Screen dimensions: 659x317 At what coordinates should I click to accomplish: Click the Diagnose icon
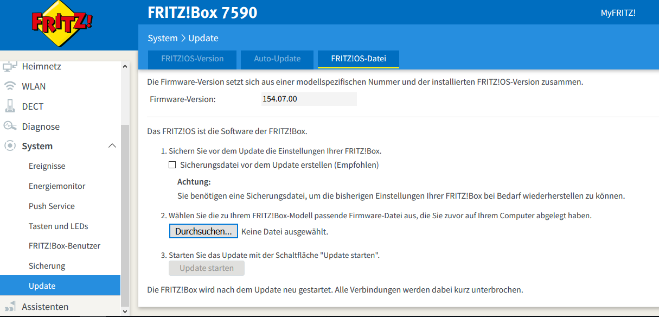(10, 126)
